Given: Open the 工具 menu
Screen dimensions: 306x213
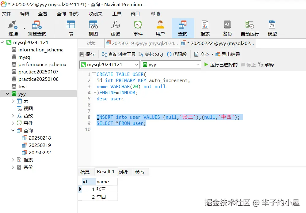Looking at the screenshot, I should 117,14.
